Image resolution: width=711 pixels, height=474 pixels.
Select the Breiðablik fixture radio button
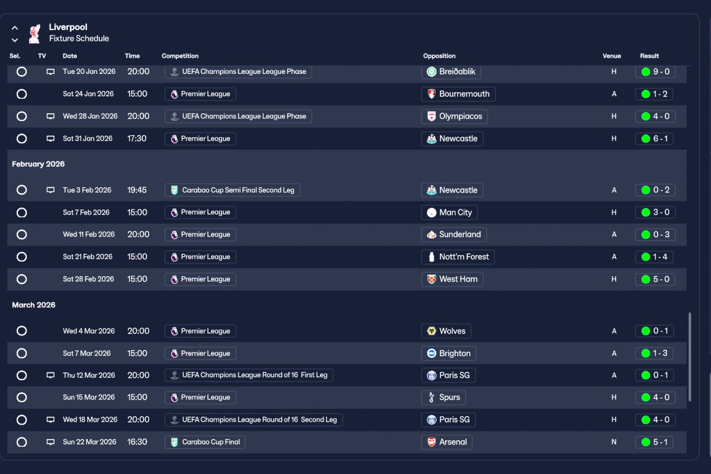click(22, 72)
